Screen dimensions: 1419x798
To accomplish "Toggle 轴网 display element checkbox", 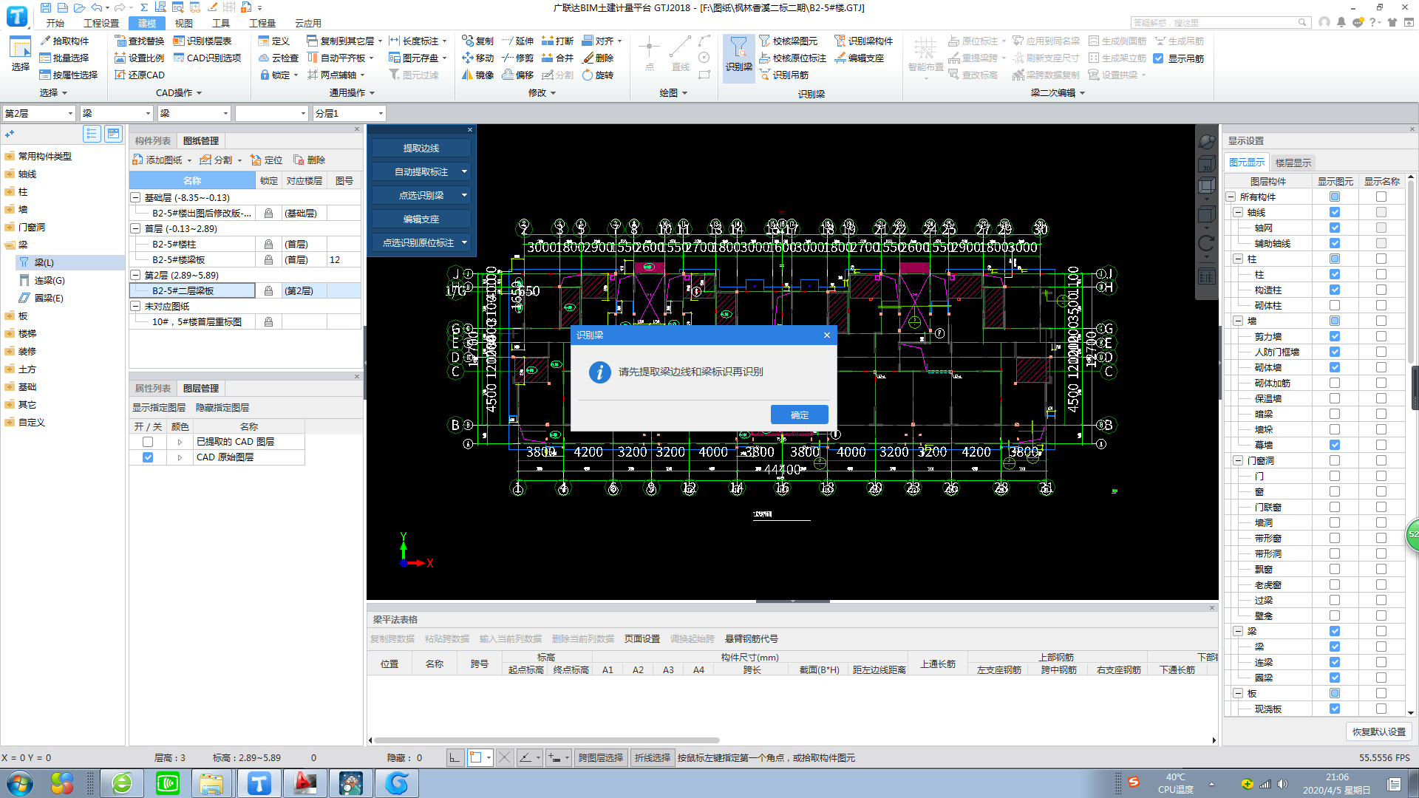I will (1335, 228).
